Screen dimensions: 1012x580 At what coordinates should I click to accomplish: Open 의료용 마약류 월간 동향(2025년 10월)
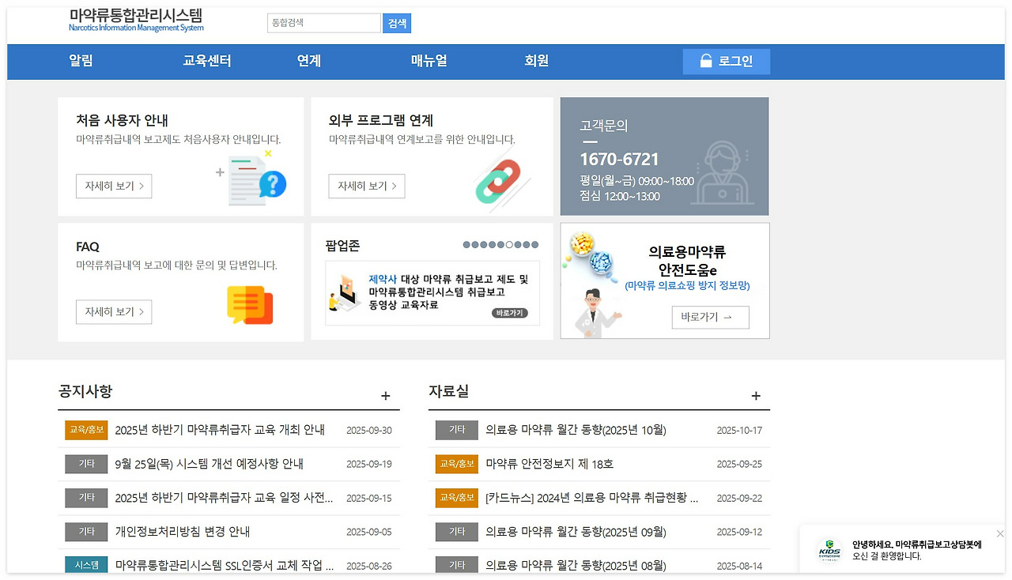point(576,431)
